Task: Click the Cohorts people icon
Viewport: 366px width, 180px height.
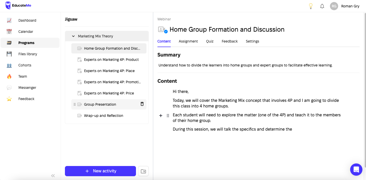Action: point(9,65)
